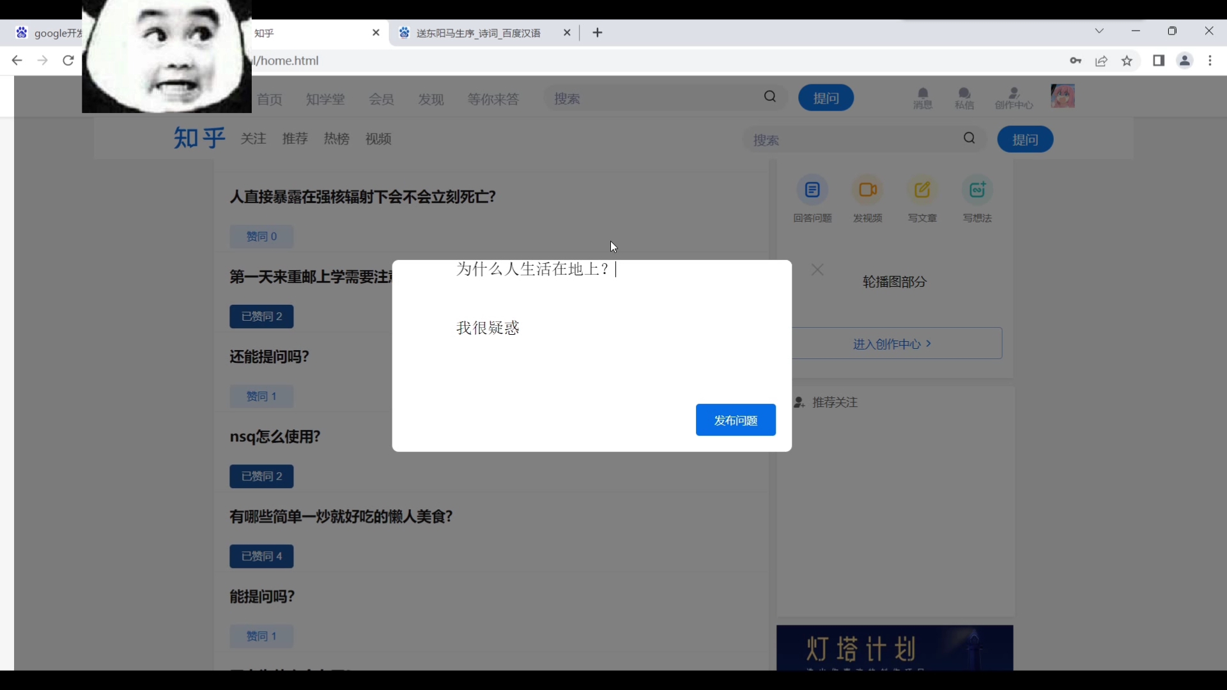Open question 人直接暴露在强核辐射下会不会立刻死亡？

point(363,197)
